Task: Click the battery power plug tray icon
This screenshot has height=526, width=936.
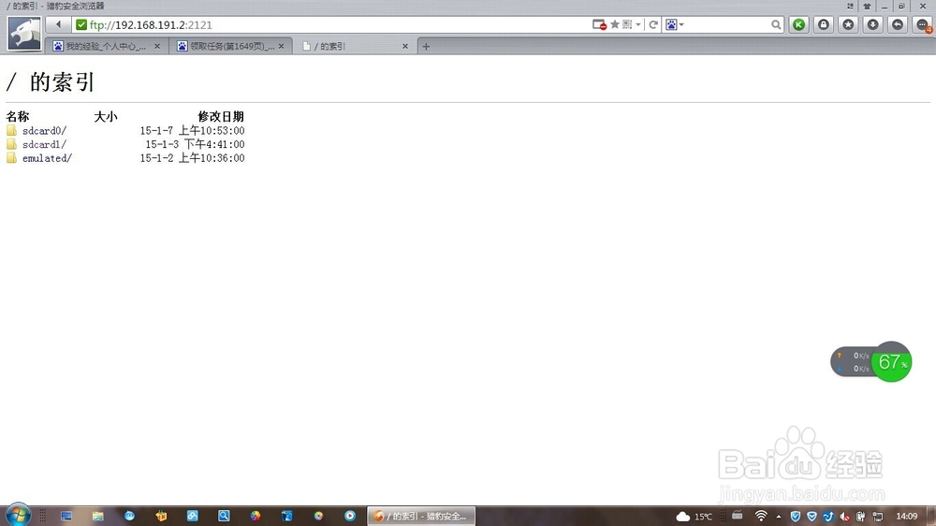Action: pos(861,517)
